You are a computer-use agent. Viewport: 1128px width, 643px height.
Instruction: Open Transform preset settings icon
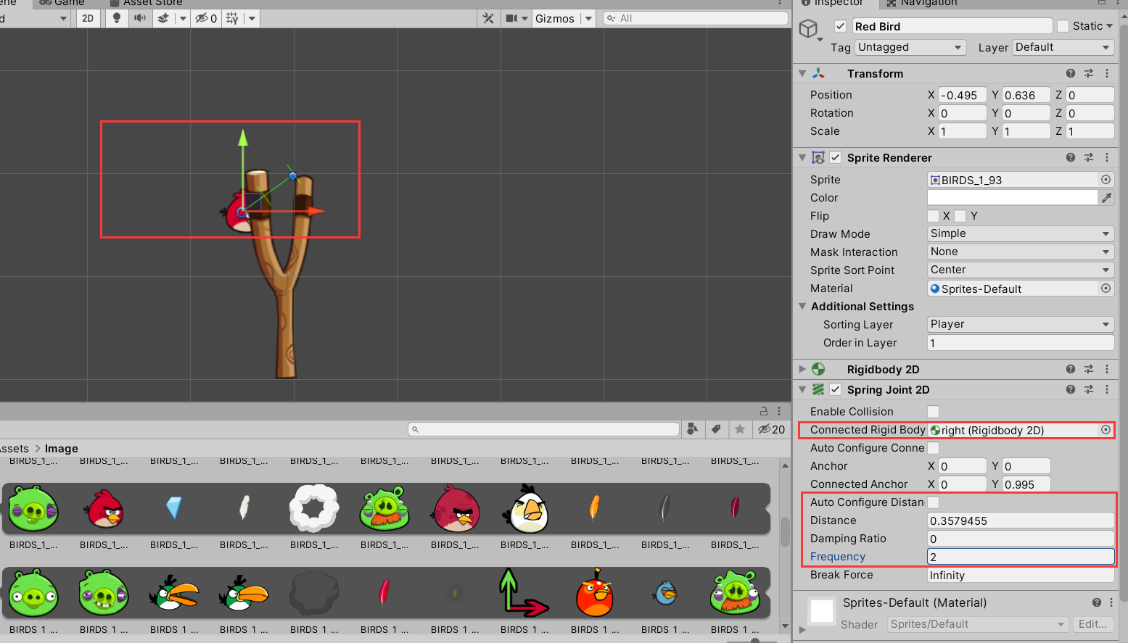coord(1088,73)
